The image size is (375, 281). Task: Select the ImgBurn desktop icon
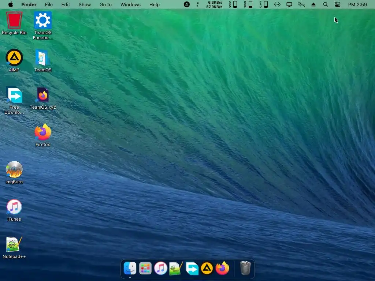14,169
